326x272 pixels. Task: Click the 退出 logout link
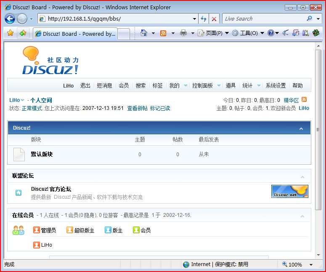[85, 85]
